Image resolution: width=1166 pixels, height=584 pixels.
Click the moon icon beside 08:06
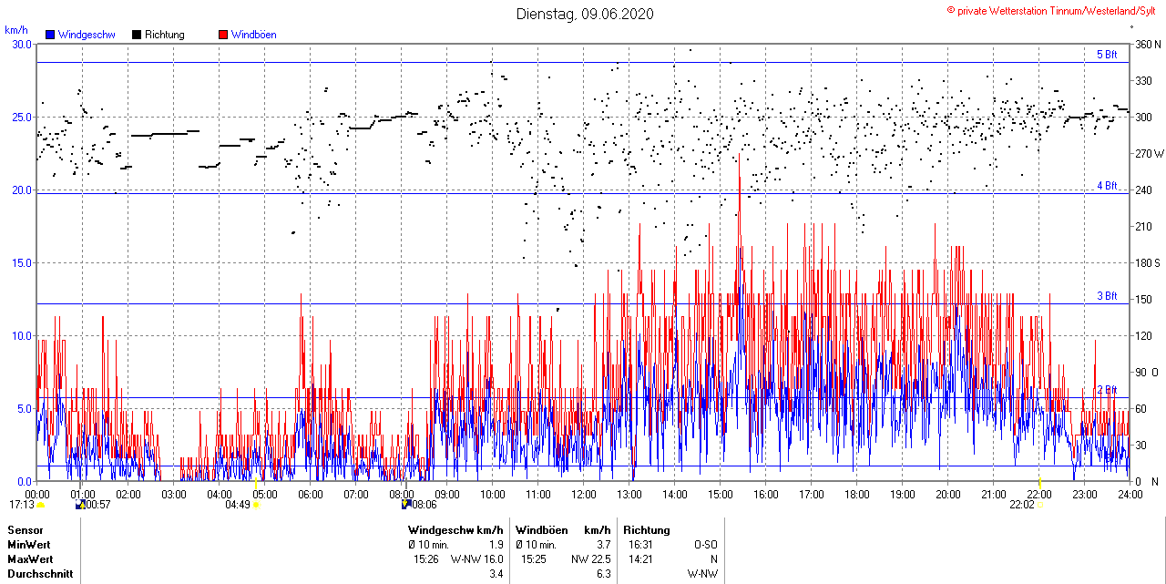405,504
